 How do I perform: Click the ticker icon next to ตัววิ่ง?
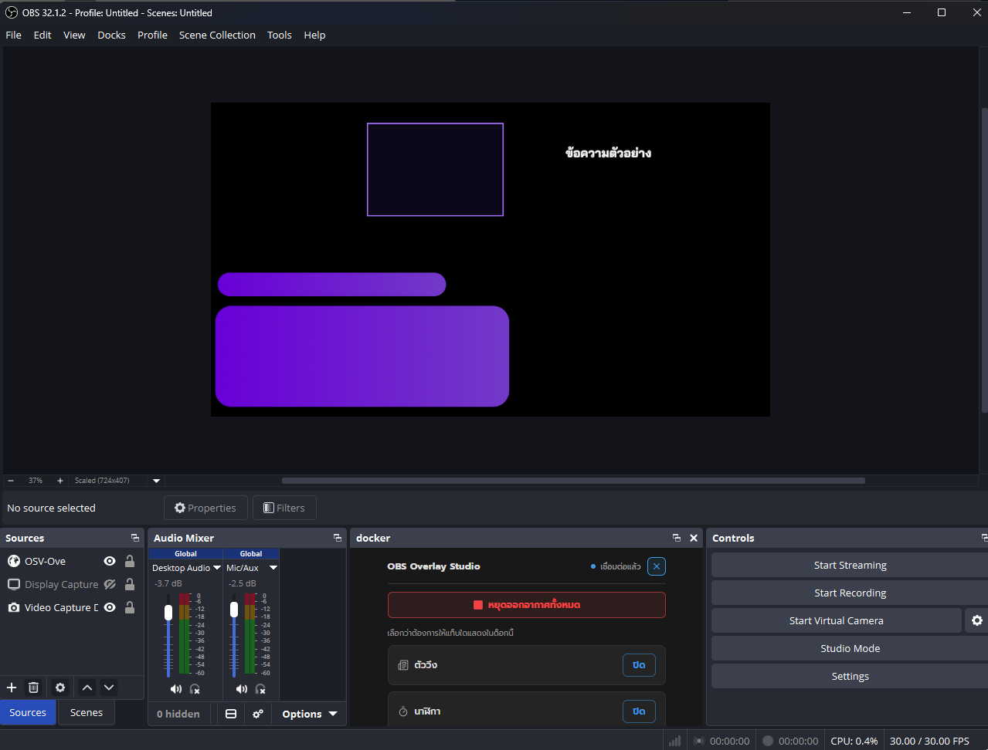click(x=403, y=665)
